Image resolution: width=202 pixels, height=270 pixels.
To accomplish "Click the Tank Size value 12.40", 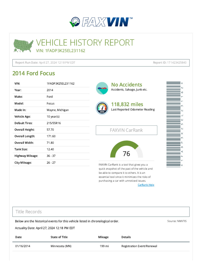I will (x=50, y=149).
